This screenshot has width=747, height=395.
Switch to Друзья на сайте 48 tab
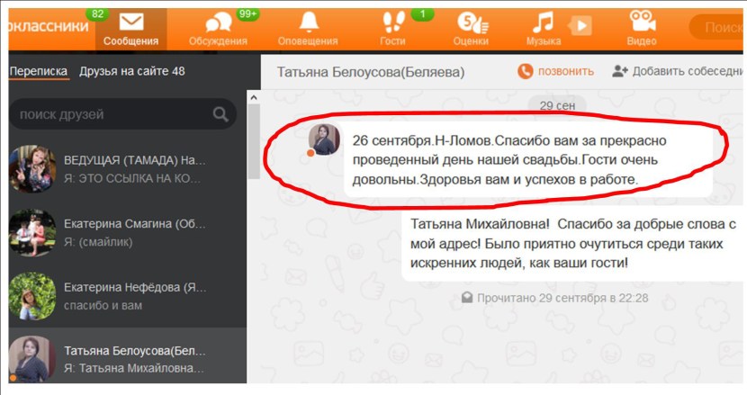tap(132, 71)
